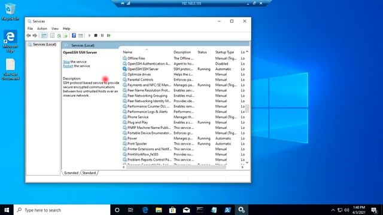
Task: Click the vertical scrollbar thumb in services list
Action: click(x=247, y=109)
